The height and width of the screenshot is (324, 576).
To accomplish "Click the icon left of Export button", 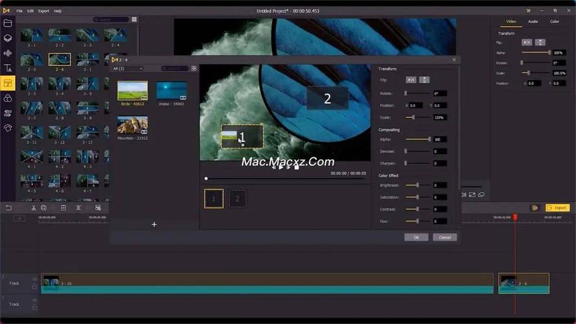I will click(535, 208).
